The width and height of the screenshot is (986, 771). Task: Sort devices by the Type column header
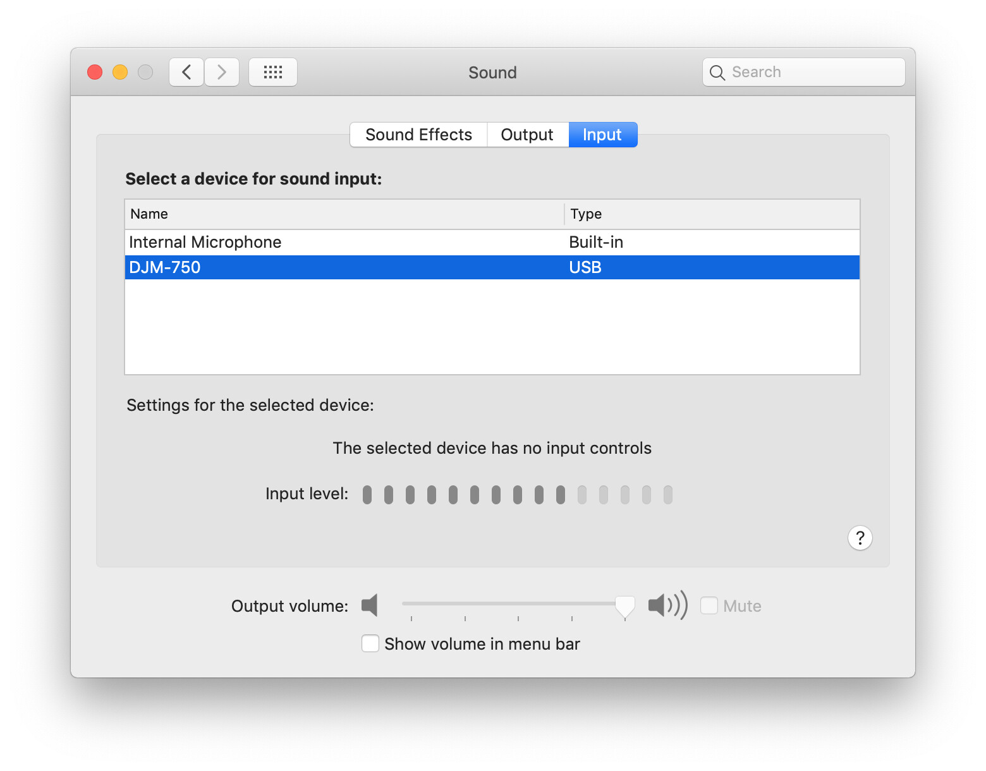tap(712, 214)
